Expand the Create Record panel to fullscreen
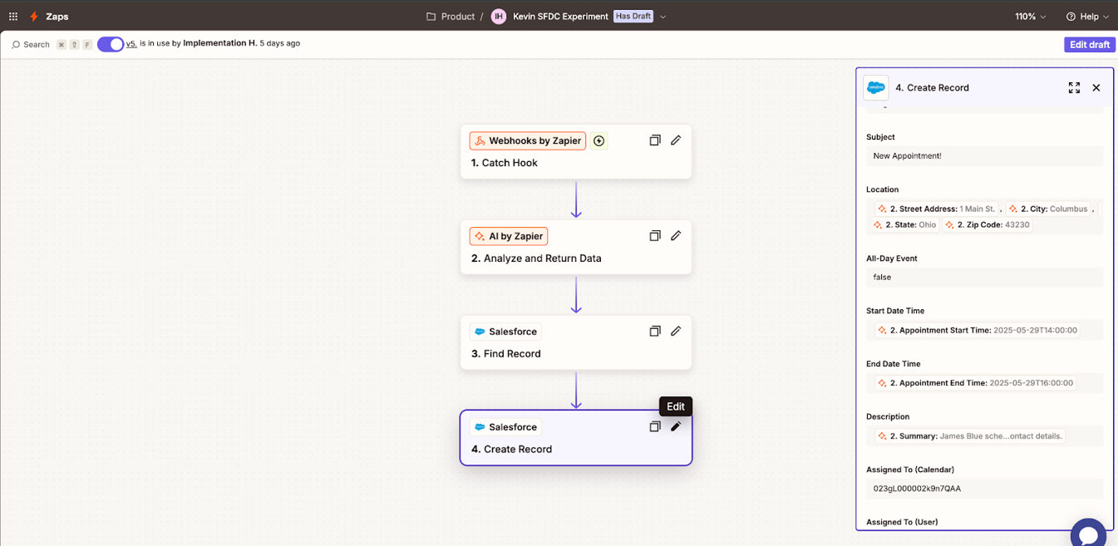This screenshot has height=546, width=1118. point(1074,87)
